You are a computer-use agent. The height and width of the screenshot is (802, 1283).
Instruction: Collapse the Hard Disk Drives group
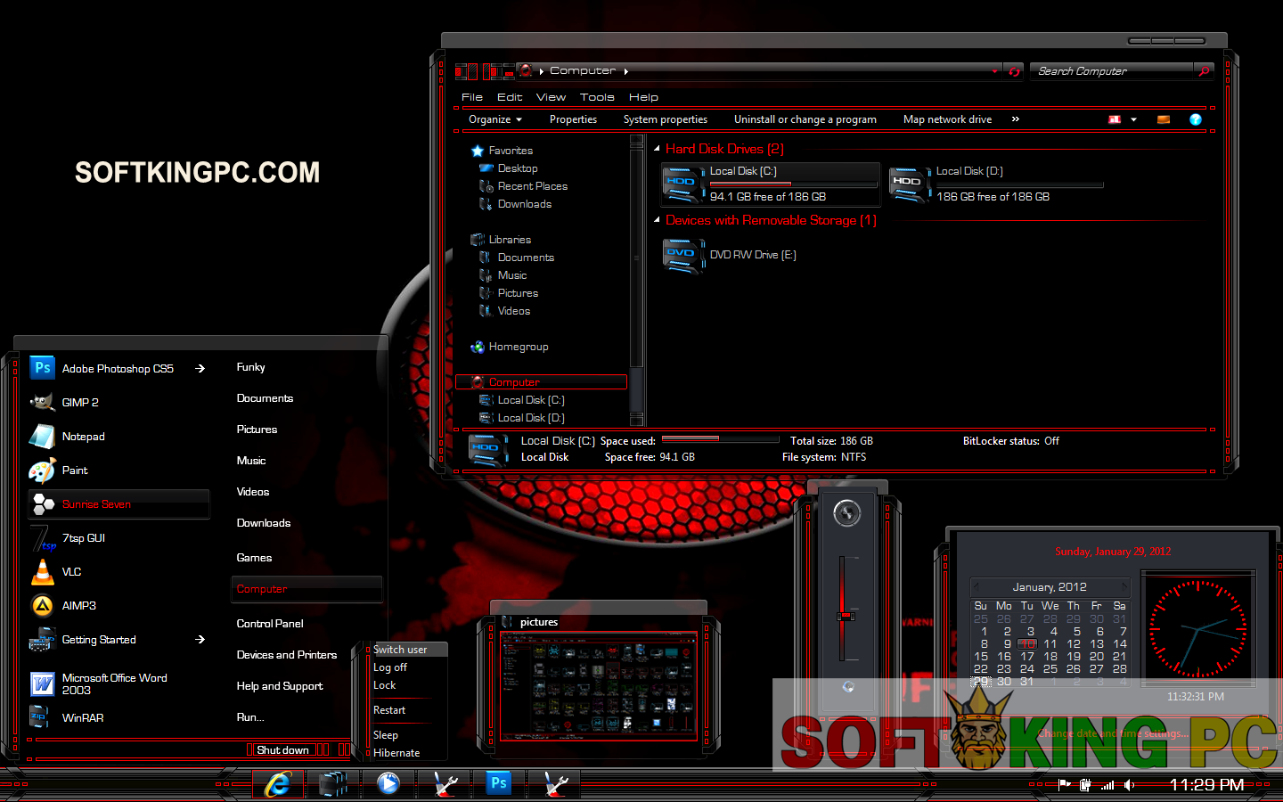coord(658,149)
